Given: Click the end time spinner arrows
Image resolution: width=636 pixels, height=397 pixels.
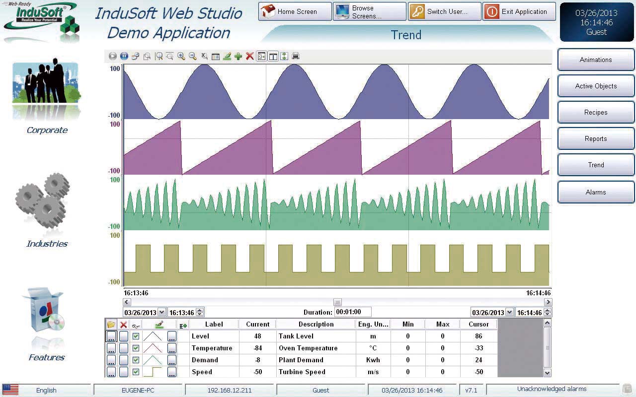Looking at the screenshot, I should click(x=548, y=313).
